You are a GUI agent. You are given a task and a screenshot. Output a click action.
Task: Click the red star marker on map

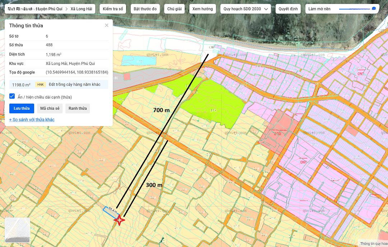[x=119, y=220]
